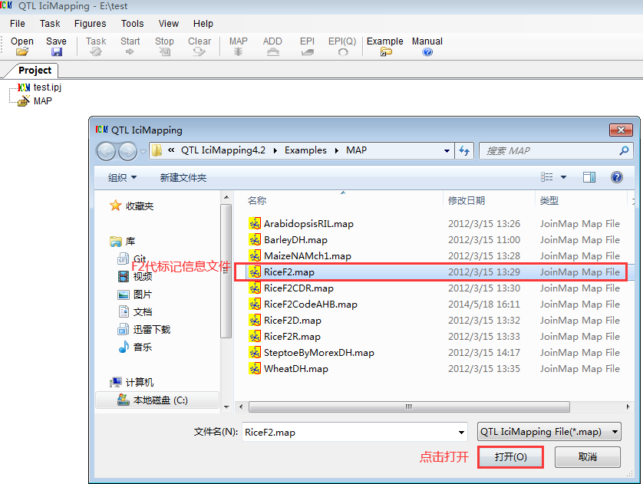Go forward with the dialog forward arrow

(x=127, y=151)
